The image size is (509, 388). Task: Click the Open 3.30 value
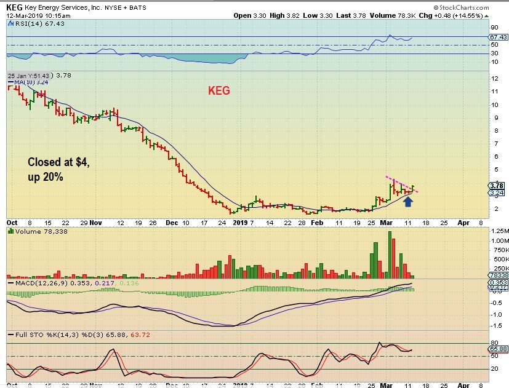tap(250, 15)
